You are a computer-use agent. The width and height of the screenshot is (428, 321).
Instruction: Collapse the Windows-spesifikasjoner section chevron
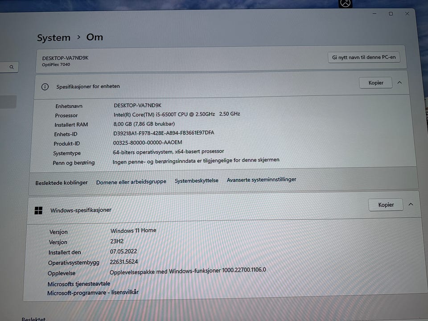click(411, 204)
